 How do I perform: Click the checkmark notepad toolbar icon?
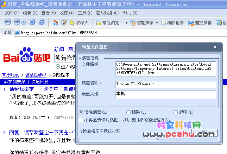click(x=64, y=23)
